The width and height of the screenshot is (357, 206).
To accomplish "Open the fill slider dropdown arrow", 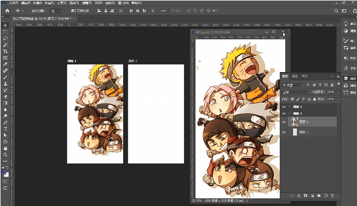I will pyautogui.click(x=338, y=99).
